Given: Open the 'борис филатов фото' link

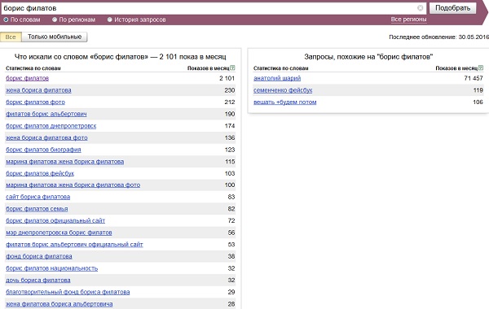Looking at the screenshot, I should 36,102.
